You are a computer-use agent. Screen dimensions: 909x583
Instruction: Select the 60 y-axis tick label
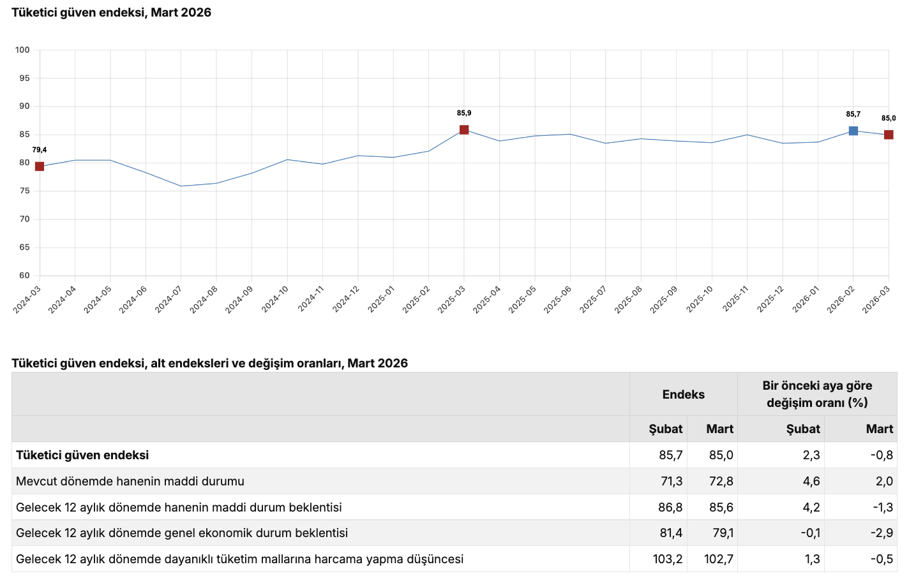(x=24, y=276)
